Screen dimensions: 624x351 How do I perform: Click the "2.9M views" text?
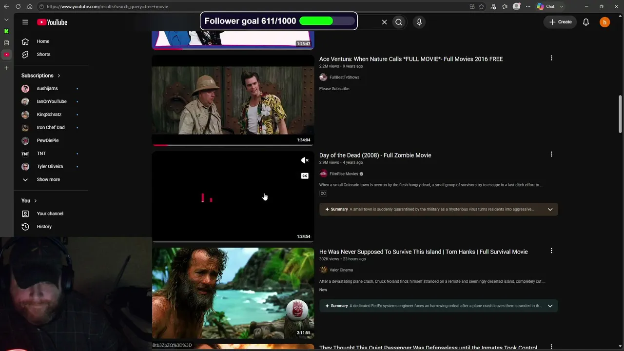pyautogui.click(x=329, y=162)
